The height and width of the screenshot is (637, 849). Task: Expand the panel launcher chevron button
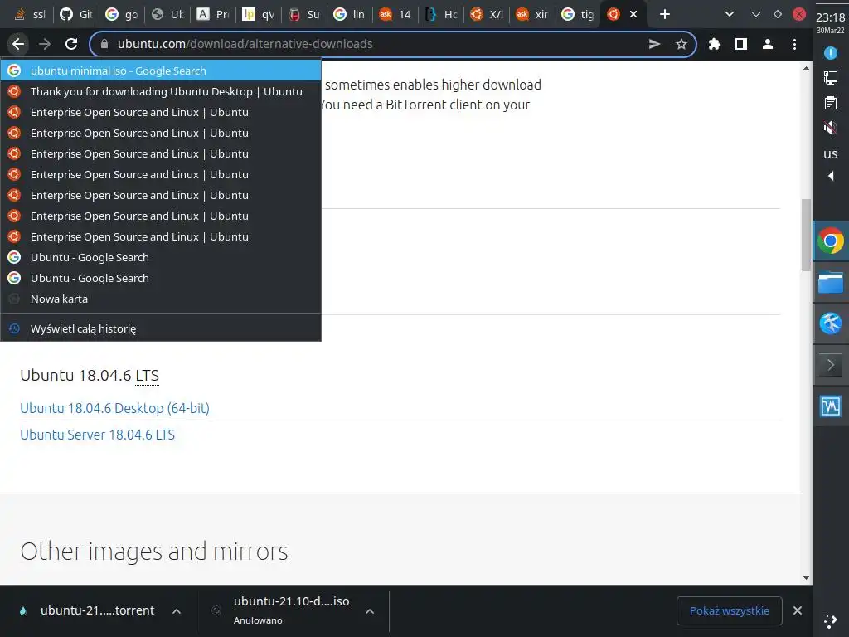point(831,365)
